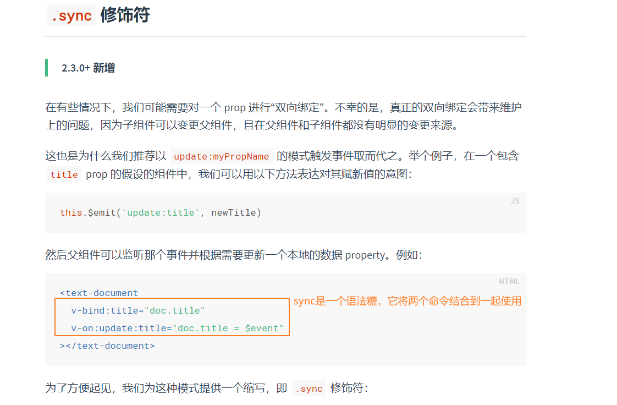This screenshot has height=405, width=617.
Task: Click the v-bind:title="doc.title" code line
Action: 137,310
